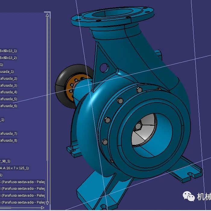211x211 pixels.
Task: Select the tree row ending 'rafusada_7)'
Action: tap(8, 133)
